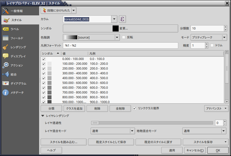Collapse the Layer Rendering (レイヤレンダリング) section

click(x=43, y=116)
